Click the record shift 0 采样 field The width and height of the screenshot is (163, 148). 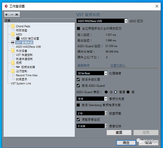(x=90, y=126)
